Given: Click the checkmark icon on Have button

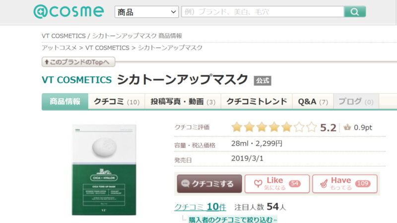Looking at the screenshot, I should click(x=324, y=184).
